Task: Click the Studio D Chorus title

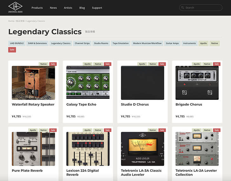Action: [x=135, y=104]
